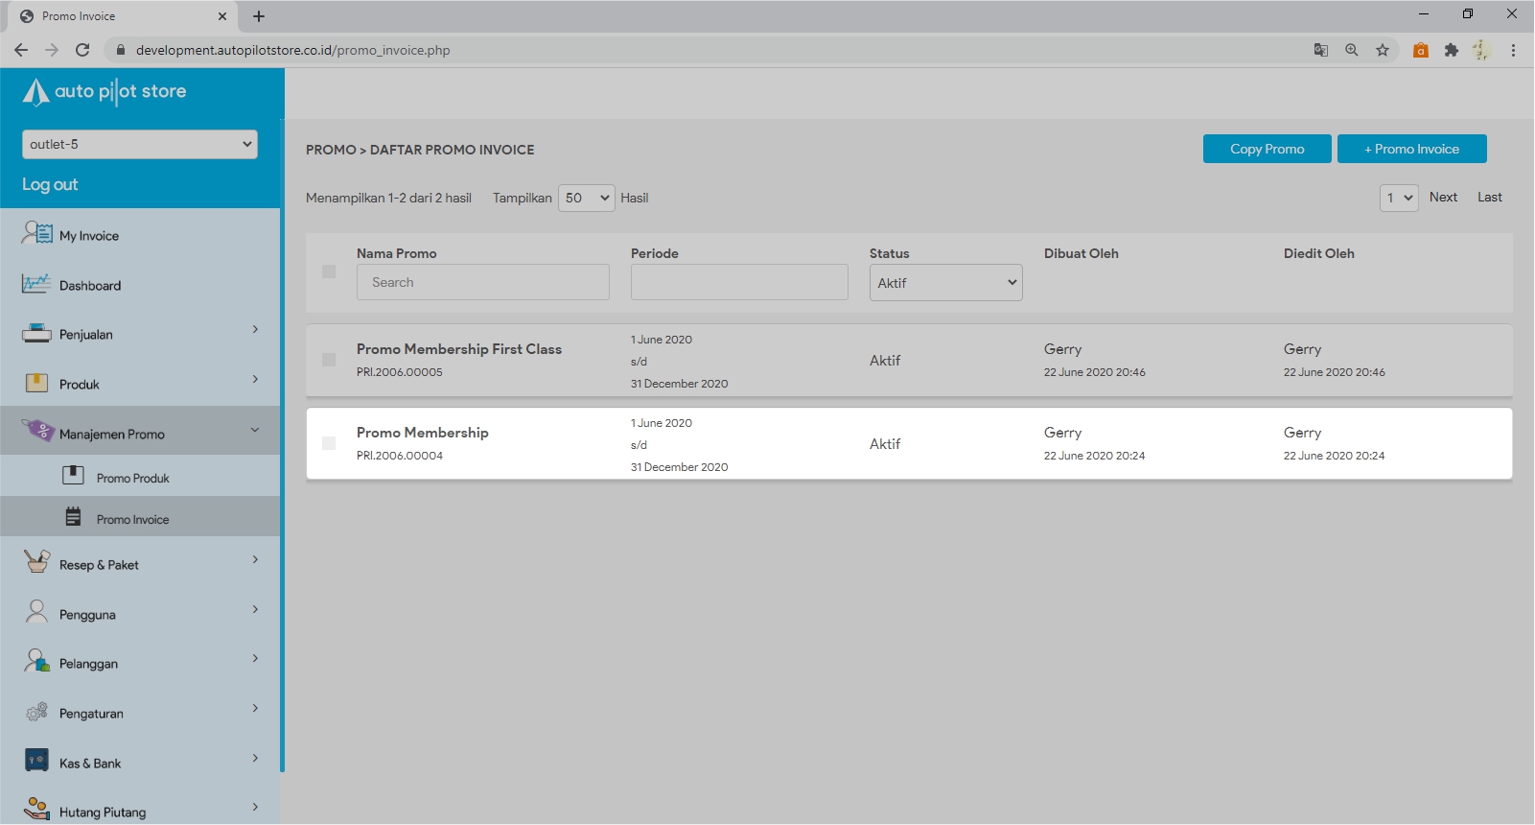The image size is (1535, 825).
Task: Click the Resep & Paket mortar icon
Action: [36, 562]
